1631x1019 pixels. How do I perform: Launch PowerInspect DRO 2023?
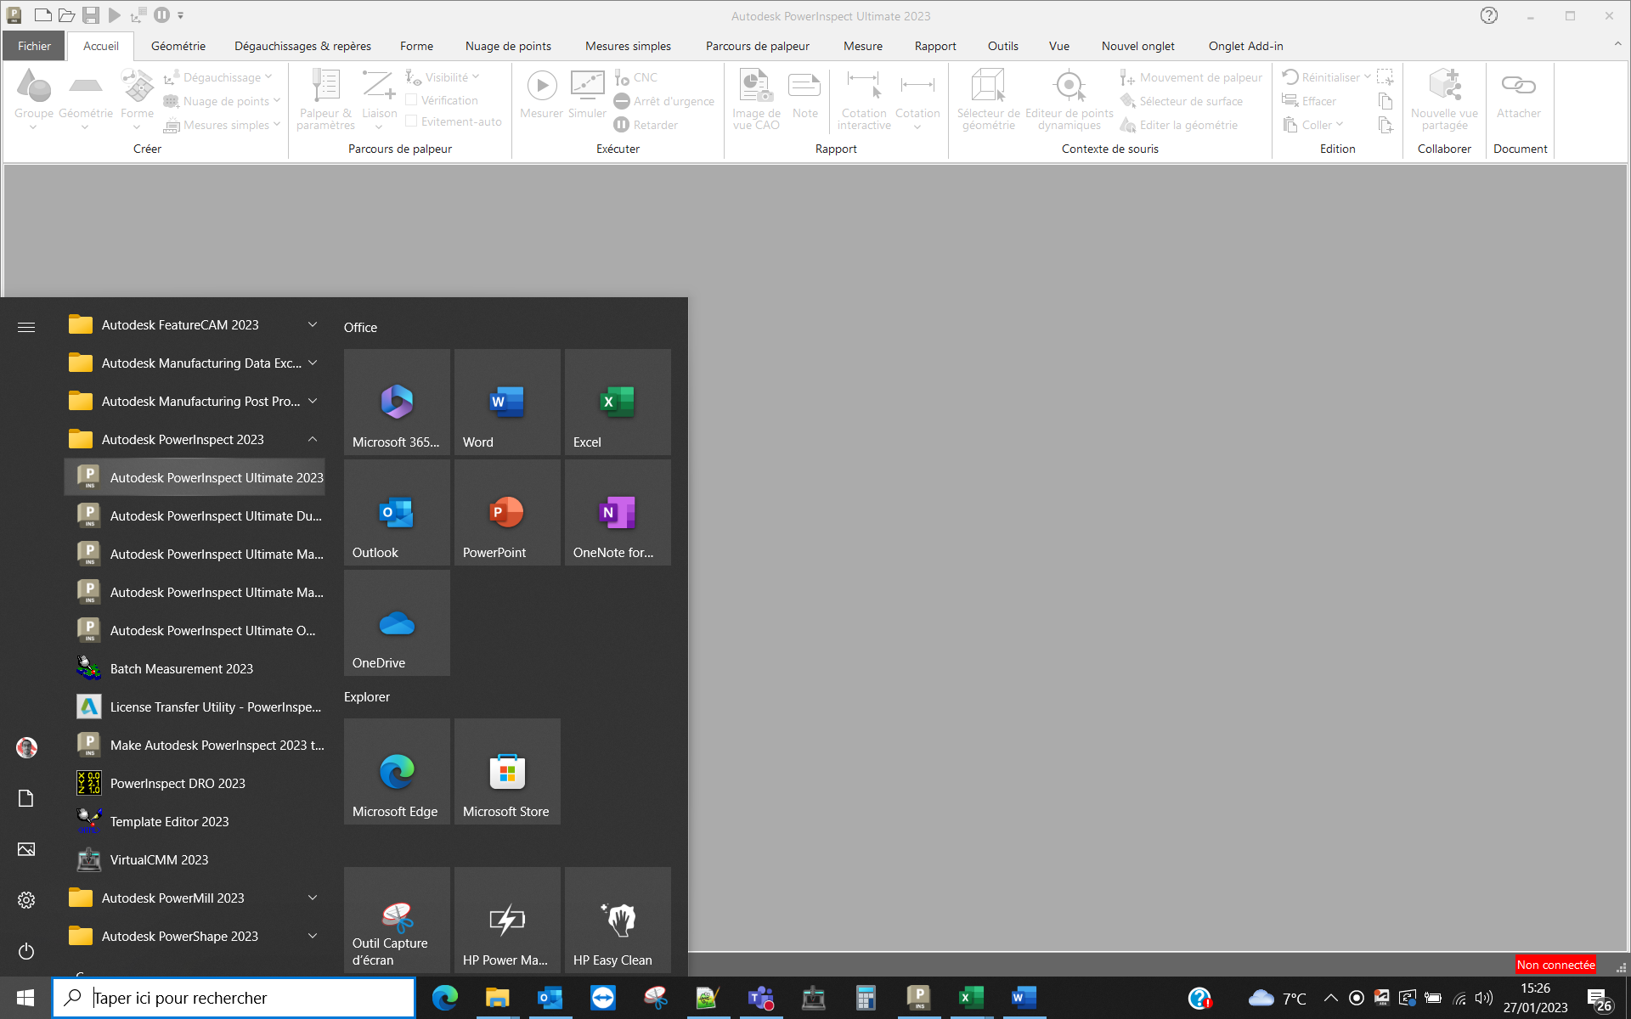pos(195,784)
